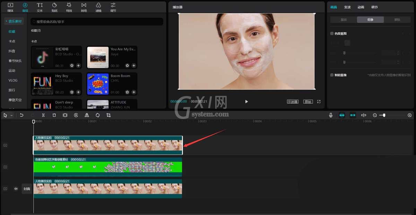Open the 抖音 music category

(x=12, y=51)
